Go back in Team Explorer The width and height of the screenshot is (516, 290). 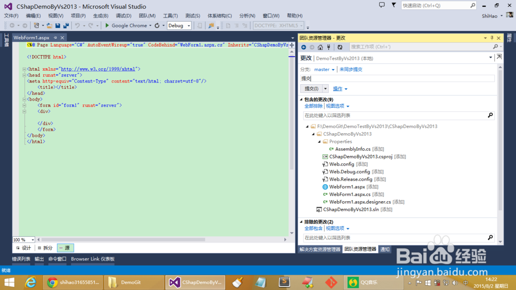point(304,47)
